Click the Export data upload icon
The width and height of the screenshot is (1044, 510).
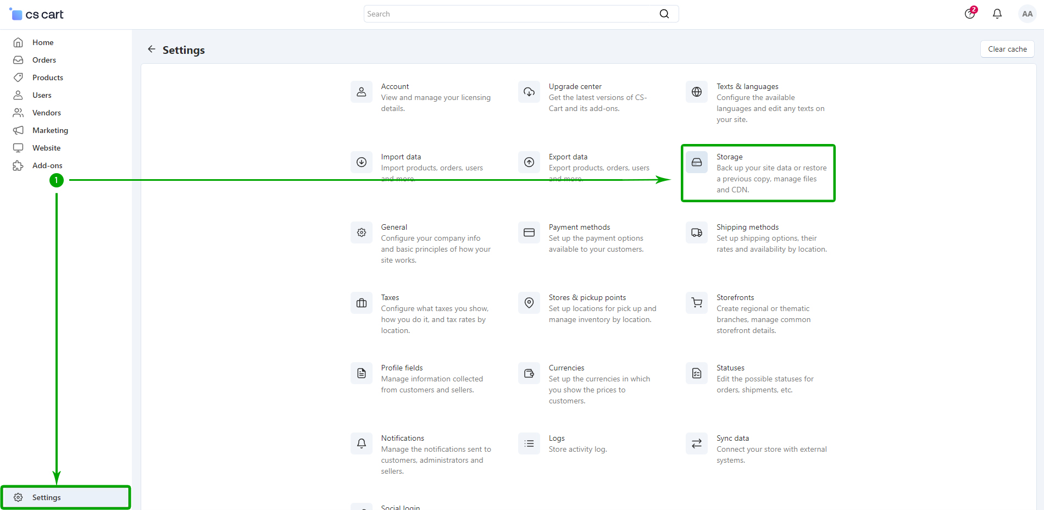529,162
